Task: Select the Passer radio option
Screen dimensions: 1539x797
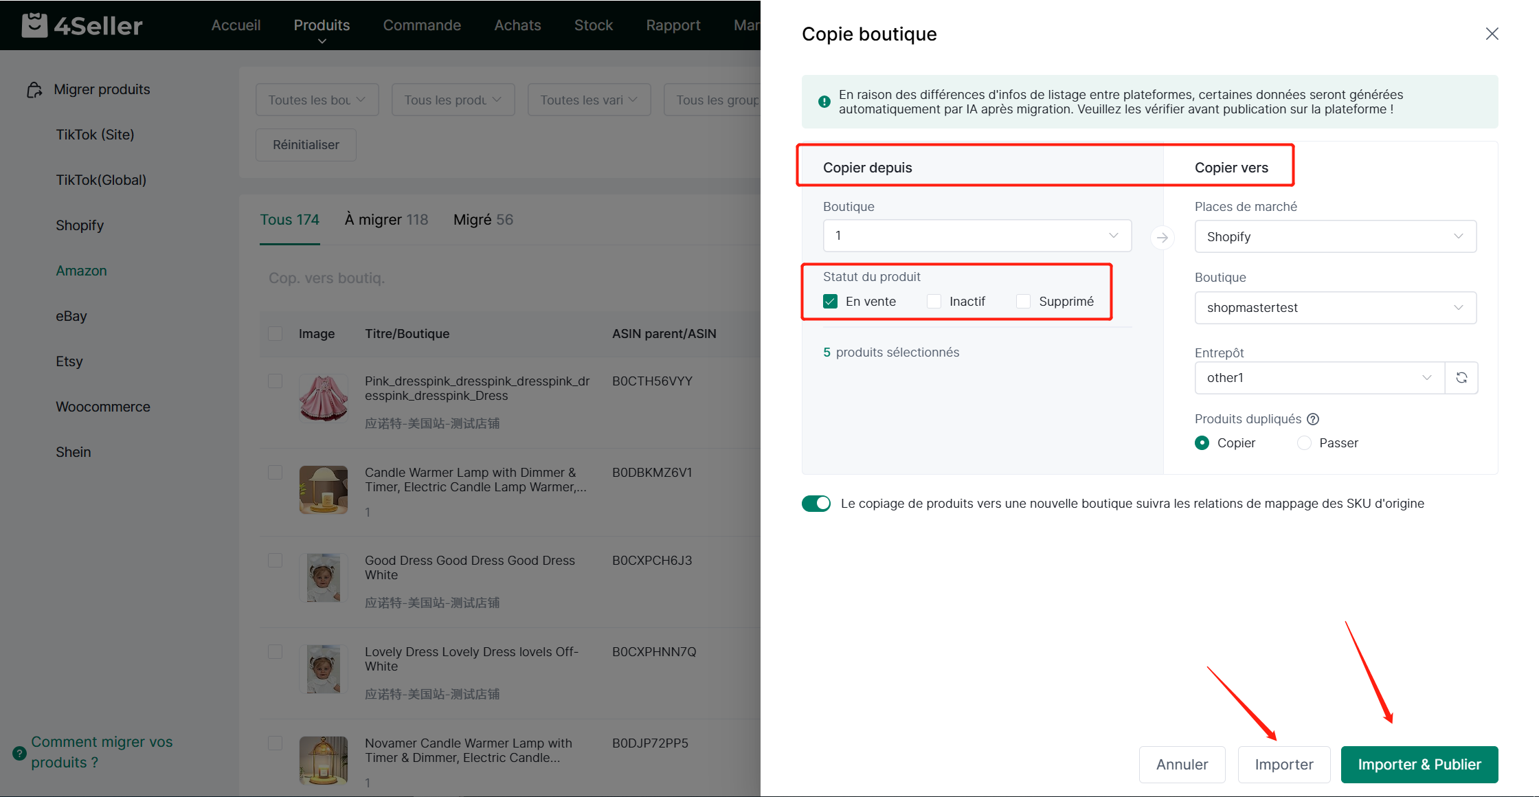Action: [1304, 443]
